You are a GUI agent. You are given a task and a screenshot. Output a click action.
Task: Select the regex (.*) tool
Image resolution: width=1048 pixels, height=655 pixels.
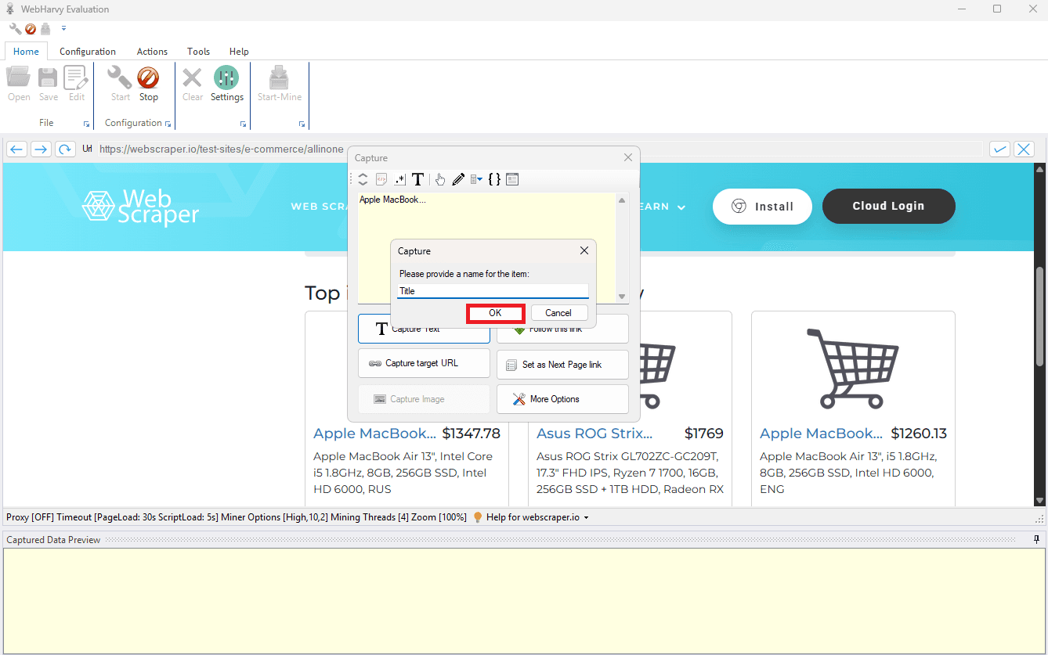tap(399, 179)
